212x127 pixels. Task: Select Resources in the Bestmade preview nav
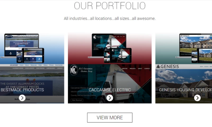pyautogui.click(x=34, y=65)
